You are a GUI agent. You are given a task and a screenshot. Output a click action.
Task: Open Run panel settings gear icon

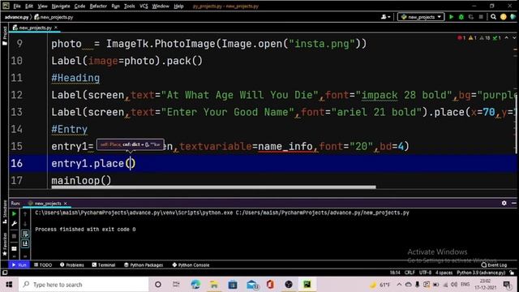(504, 203)
